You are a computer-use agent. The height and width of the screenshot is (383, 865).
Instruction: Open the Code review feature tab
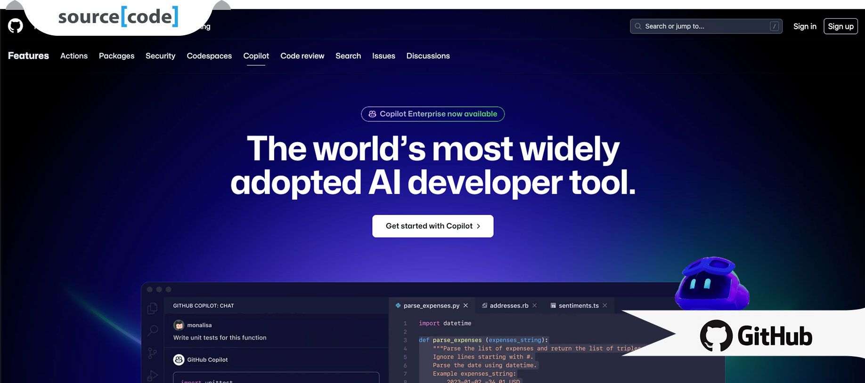[x=302, y=56]
